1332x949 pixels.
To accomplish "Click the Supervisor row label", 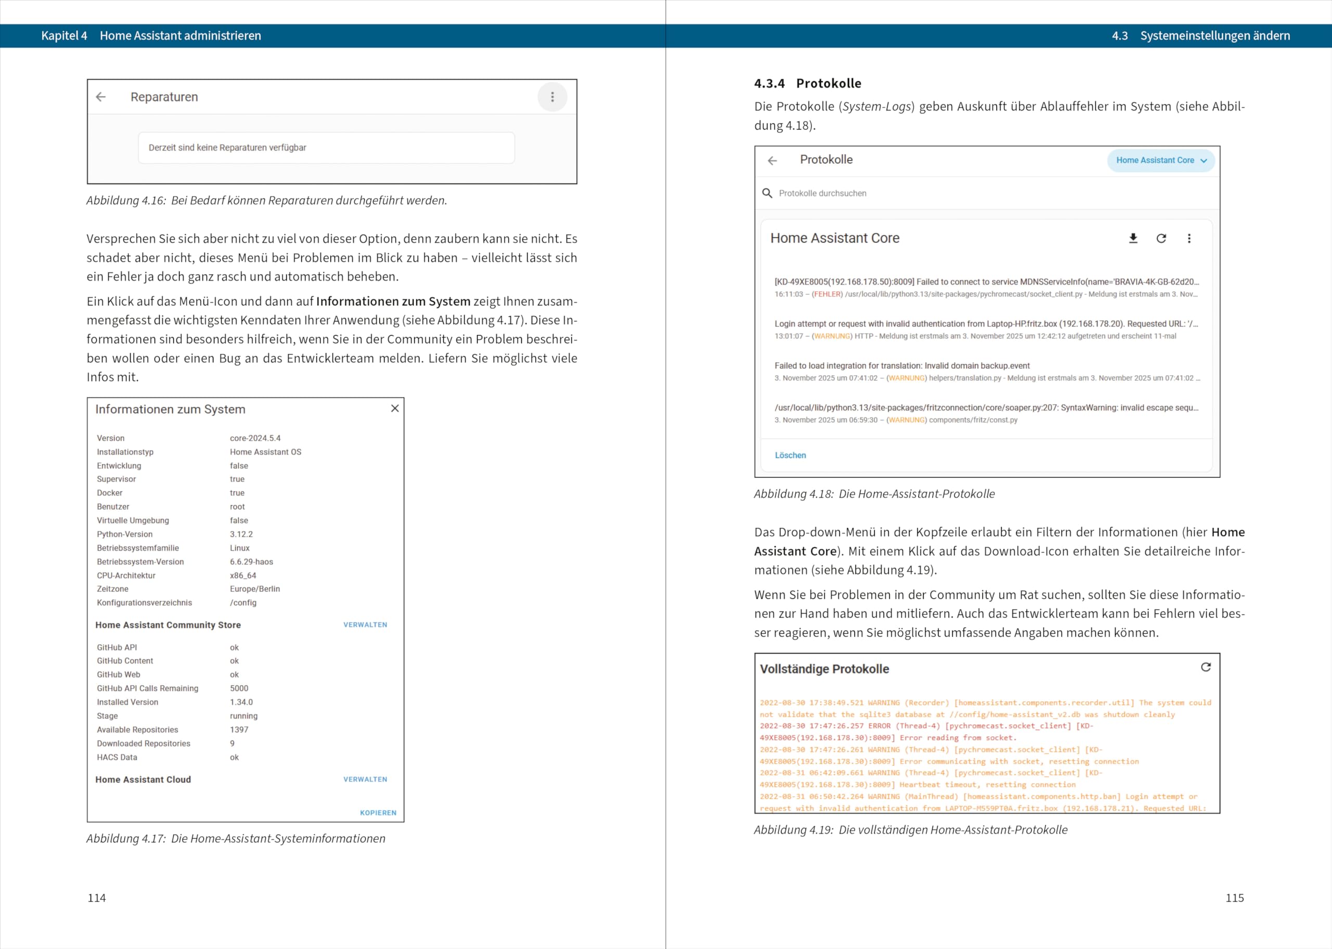I will (116, 479).
